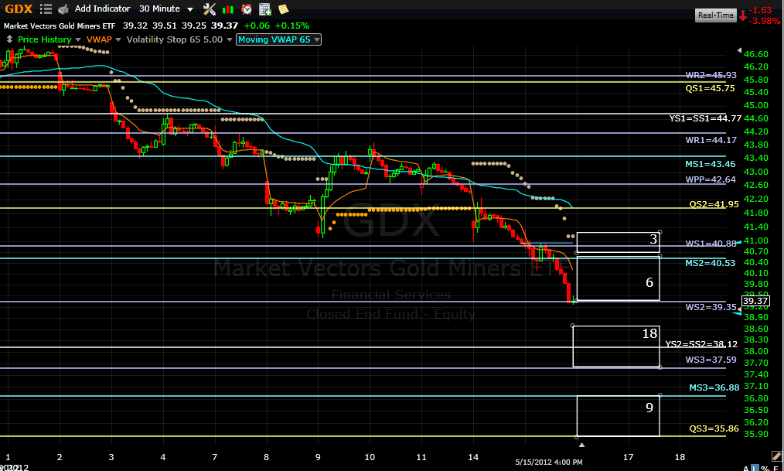Image resolution: width=784 pixels, height=471 pixels.
Task: Click date 14 on the time axis
Action: click(473, 457)
